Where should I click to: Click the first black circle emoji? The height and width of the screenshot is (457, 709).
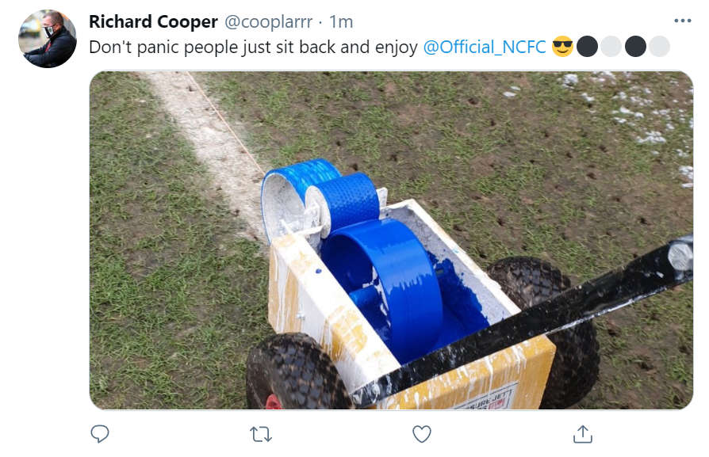point(587,47)
